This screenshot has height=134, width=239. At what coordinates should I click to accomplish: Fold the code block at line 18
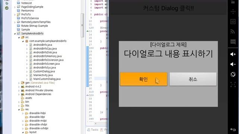tap(93, 48)
